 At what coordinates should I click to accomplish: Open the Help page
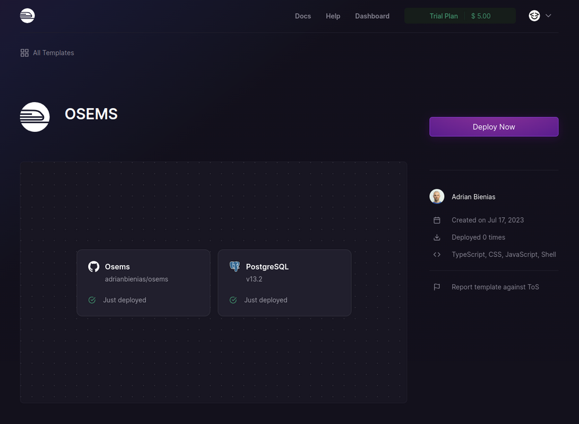[332, 16]
